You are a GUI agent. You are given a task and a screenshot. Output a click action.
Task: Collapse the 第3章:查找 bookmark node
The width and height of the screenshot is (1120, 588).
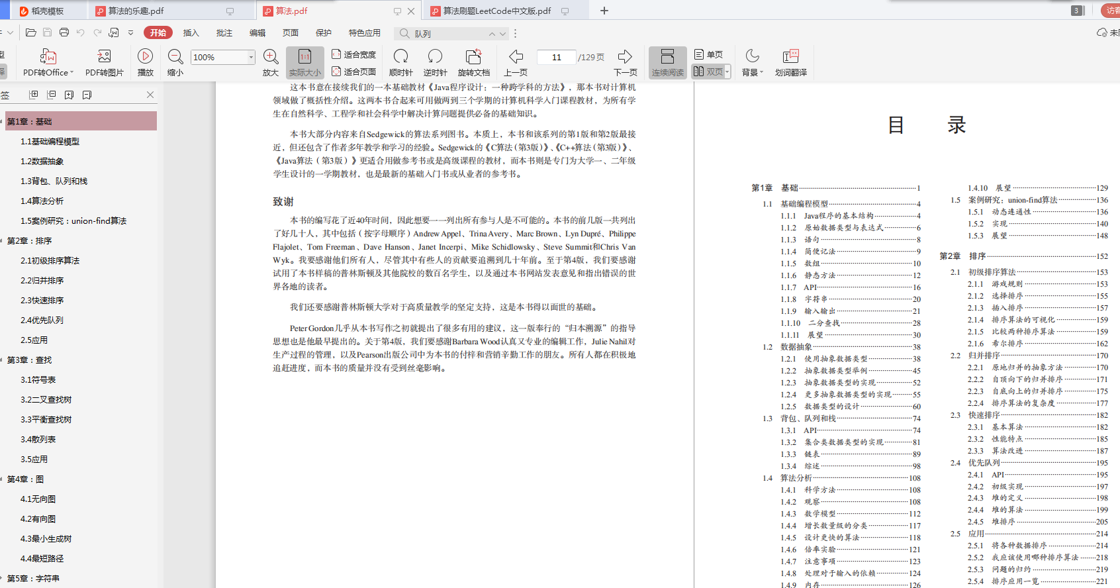click(2, 360)
